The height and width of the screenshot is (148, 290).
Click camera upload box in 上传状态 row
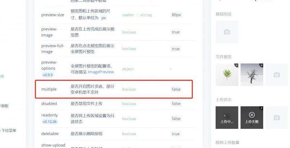(x=277, y=117)
